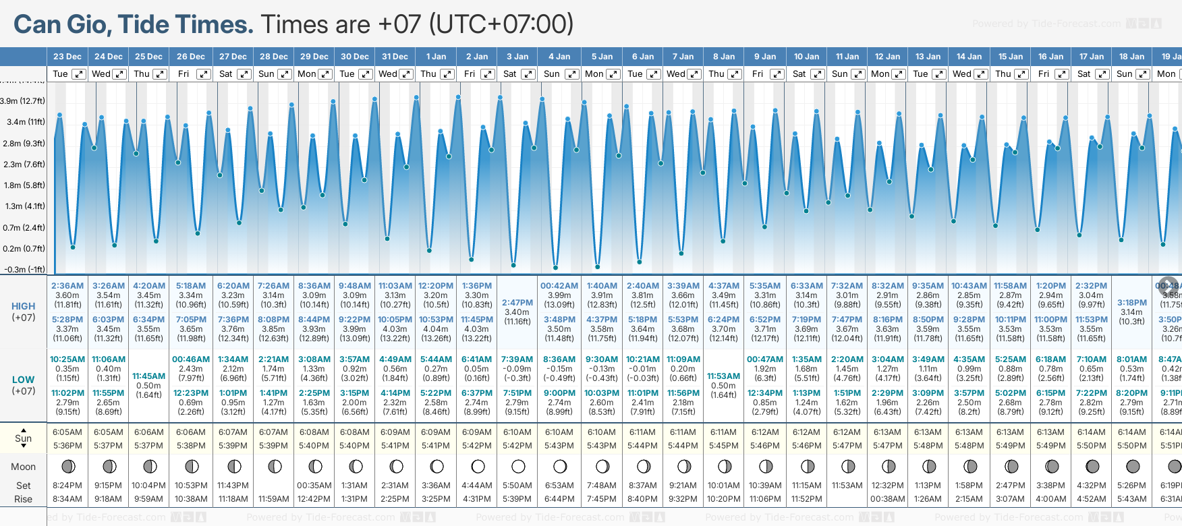Viewport: 1182px width, 526px height.
Task: Click the expand icon for Sun 4 Jan
Action: pos(571,74)
